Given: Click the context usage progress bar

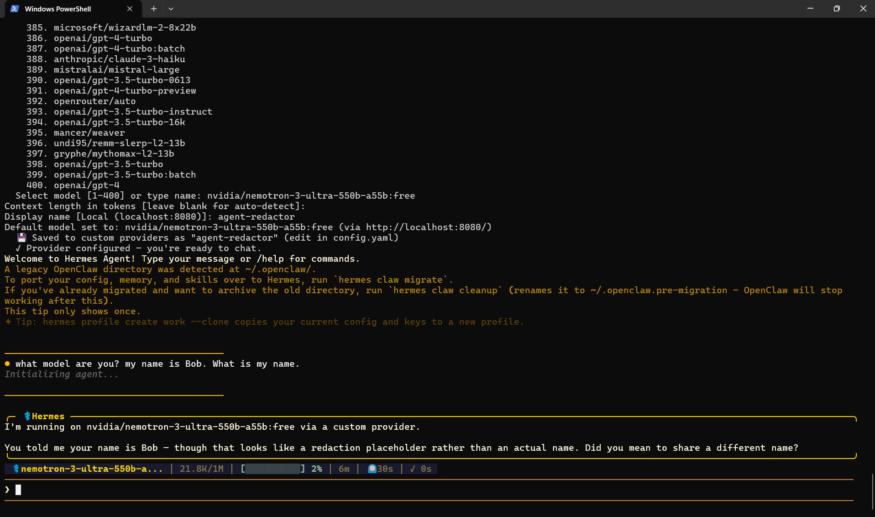Looking at the screenshot, I should click(x=273, y=469).
